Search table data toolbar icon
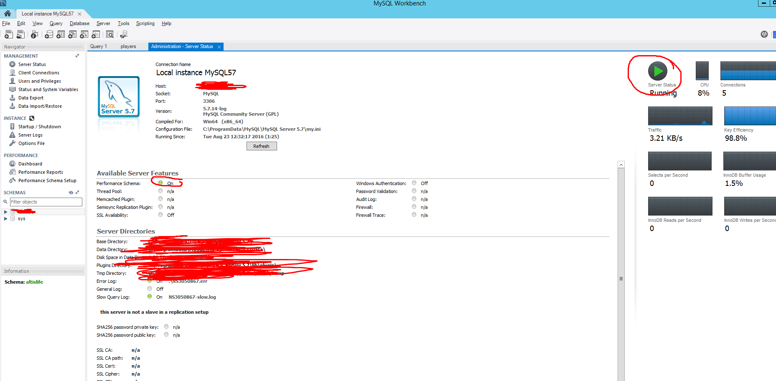This screenshot has width=776, height=381. click(110, 34)
